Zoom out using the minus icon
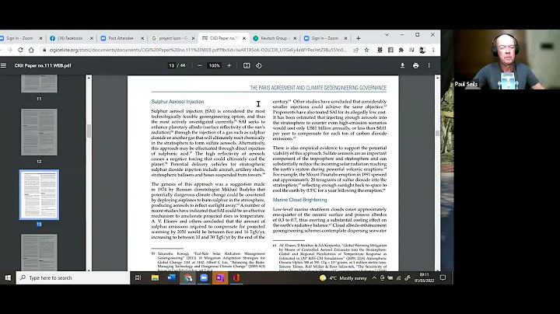The image size is (560, 314). pos(199,65)
